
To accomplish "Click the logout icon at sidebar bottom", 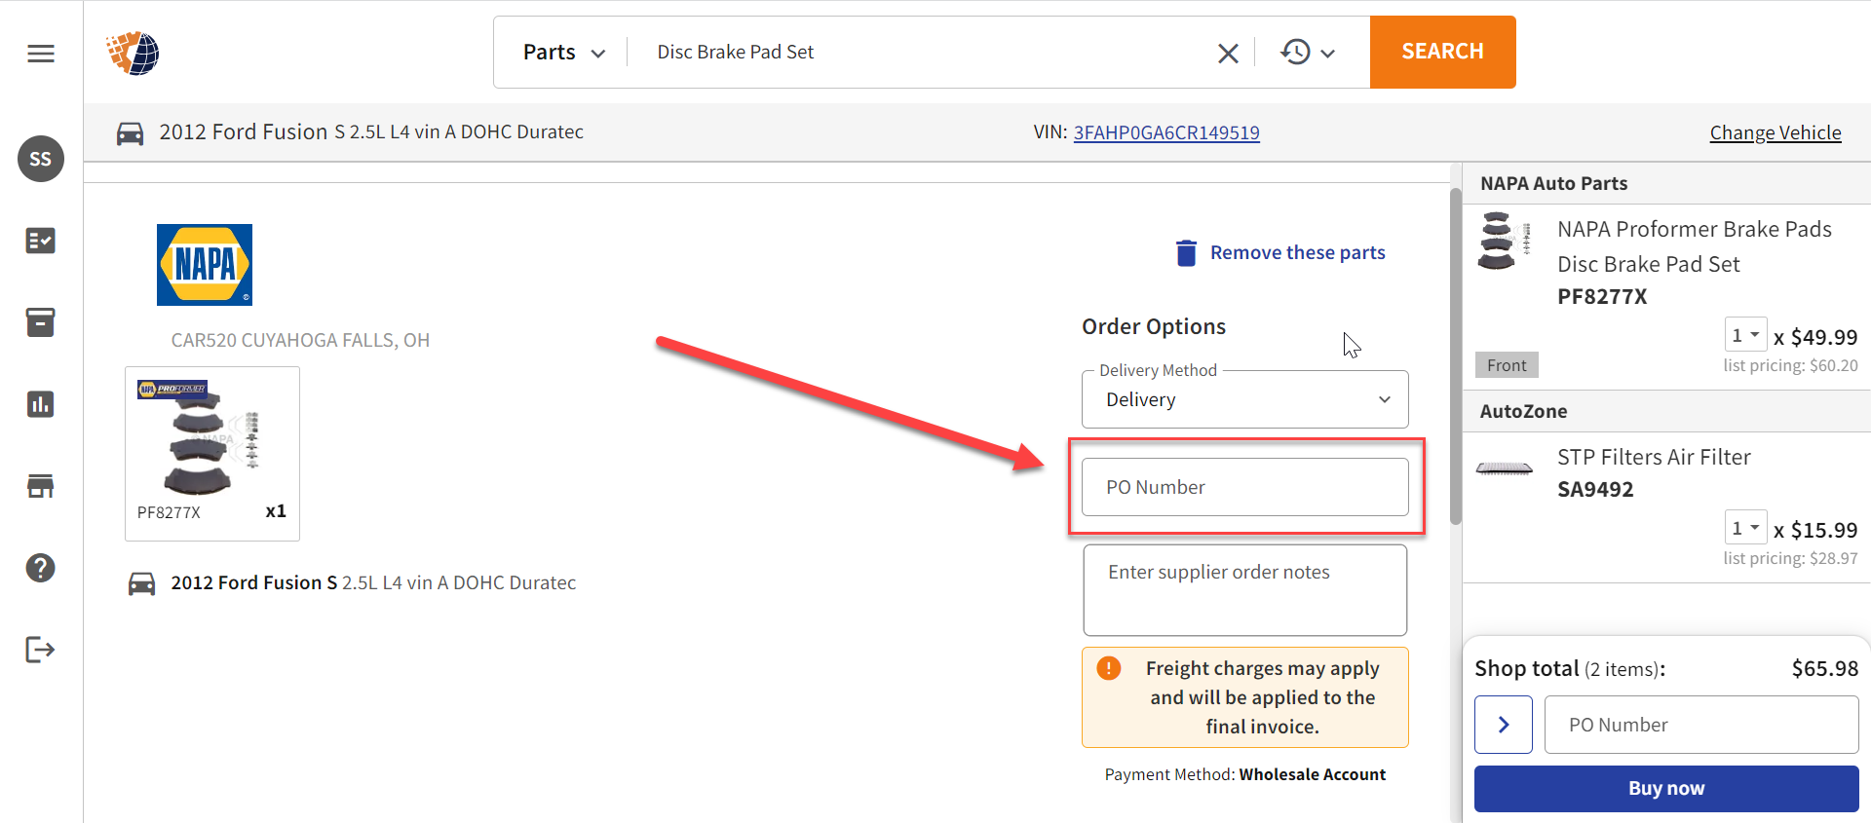I will pyautogui.click(x=39, y=650).
